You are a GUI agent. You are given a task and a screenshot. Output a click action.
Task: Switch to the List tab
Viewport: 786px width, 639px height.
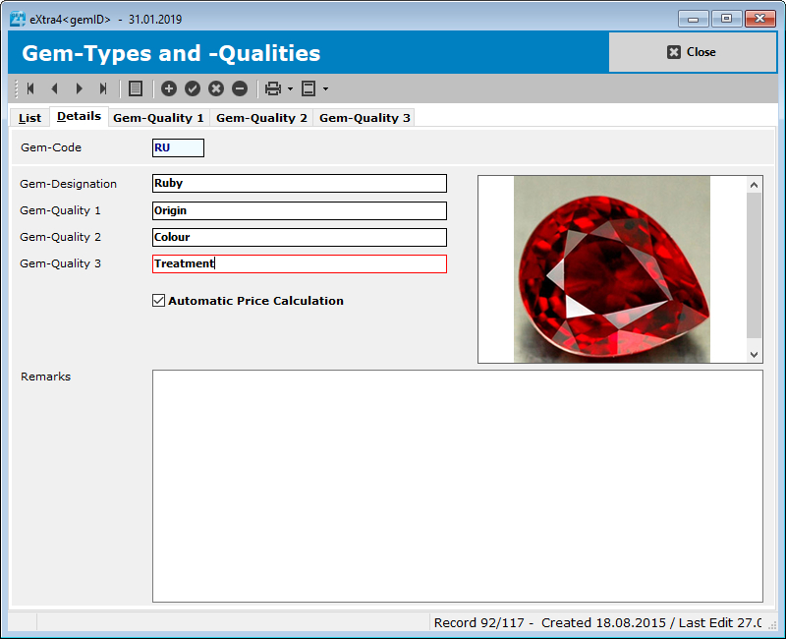(x=29, y=117)
